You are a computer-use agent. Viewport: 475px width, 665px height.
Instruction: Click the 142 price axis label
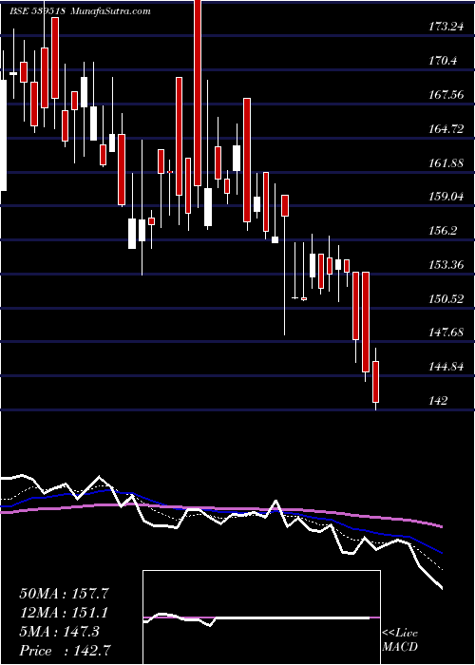pos(438,400)
